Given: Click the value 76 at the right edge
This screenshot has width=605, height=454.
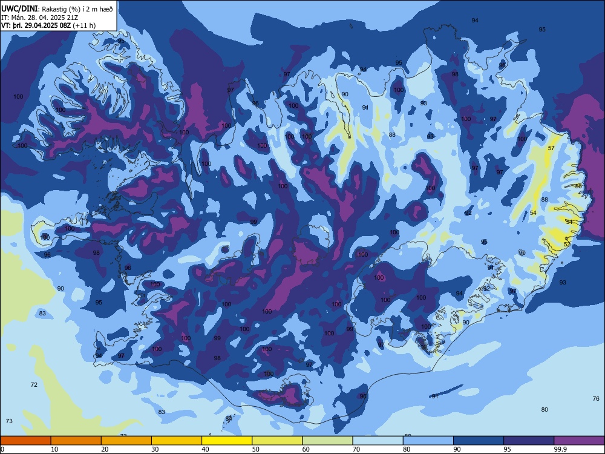Looking at the screenshot, I should 596,398.
